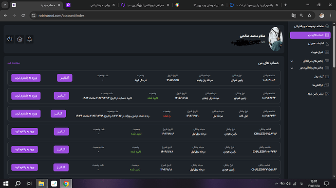The image size is (336, 188).
Task: Click تایید شده status in row 1002028664
Action: (x=152, y=98)
